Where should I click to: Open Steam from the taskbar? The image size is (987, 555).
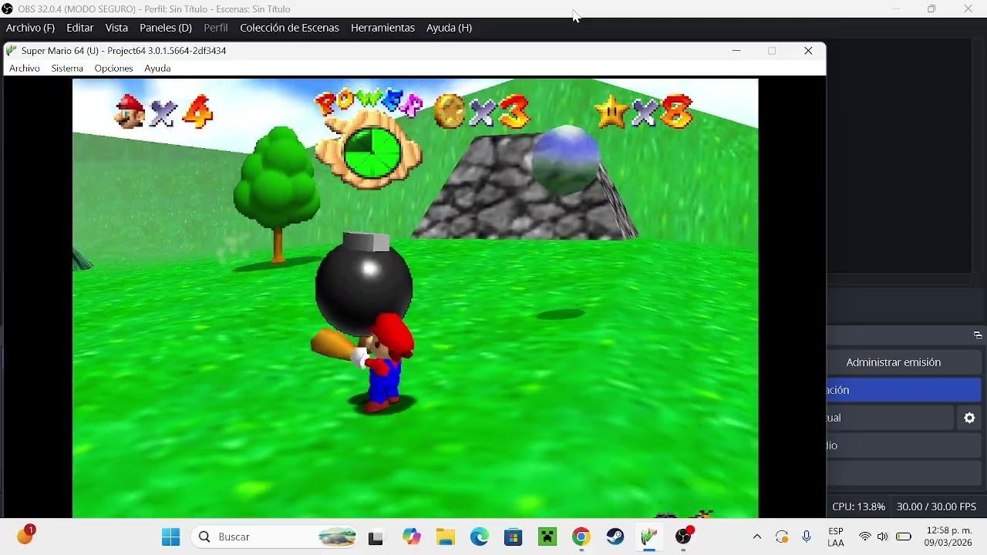point(615,536)
